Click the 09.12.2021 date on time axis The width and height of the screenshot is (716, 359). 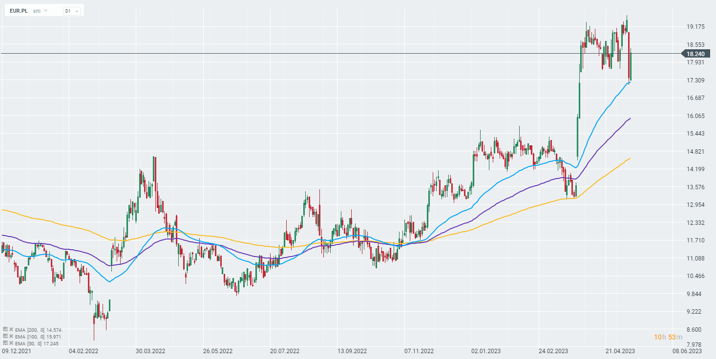[x=17, y=351]
